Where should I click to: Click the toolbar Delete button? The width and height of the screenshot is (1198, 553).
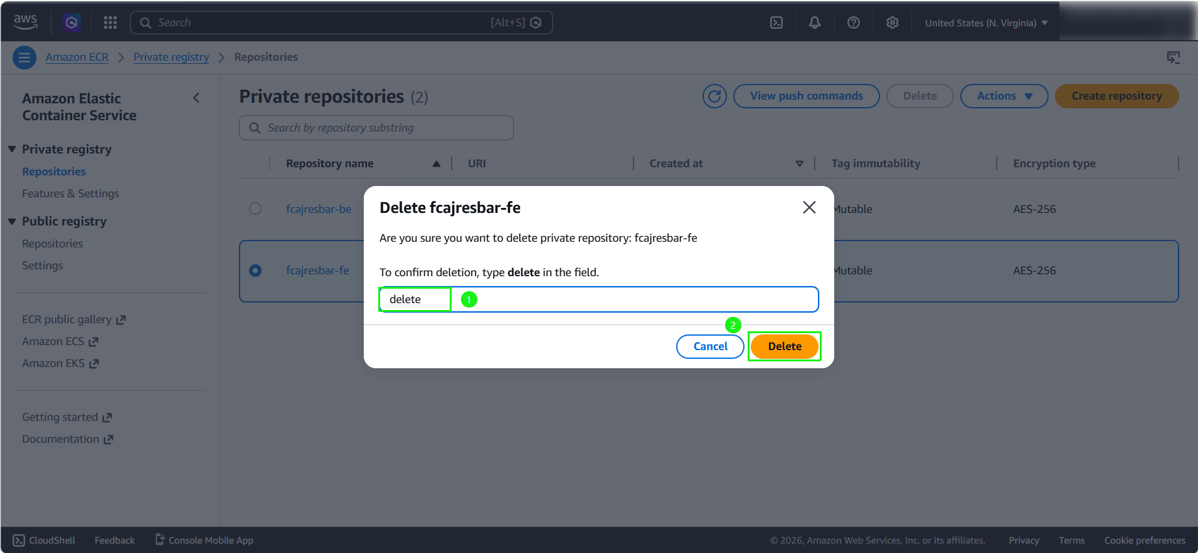pos(920,96)
